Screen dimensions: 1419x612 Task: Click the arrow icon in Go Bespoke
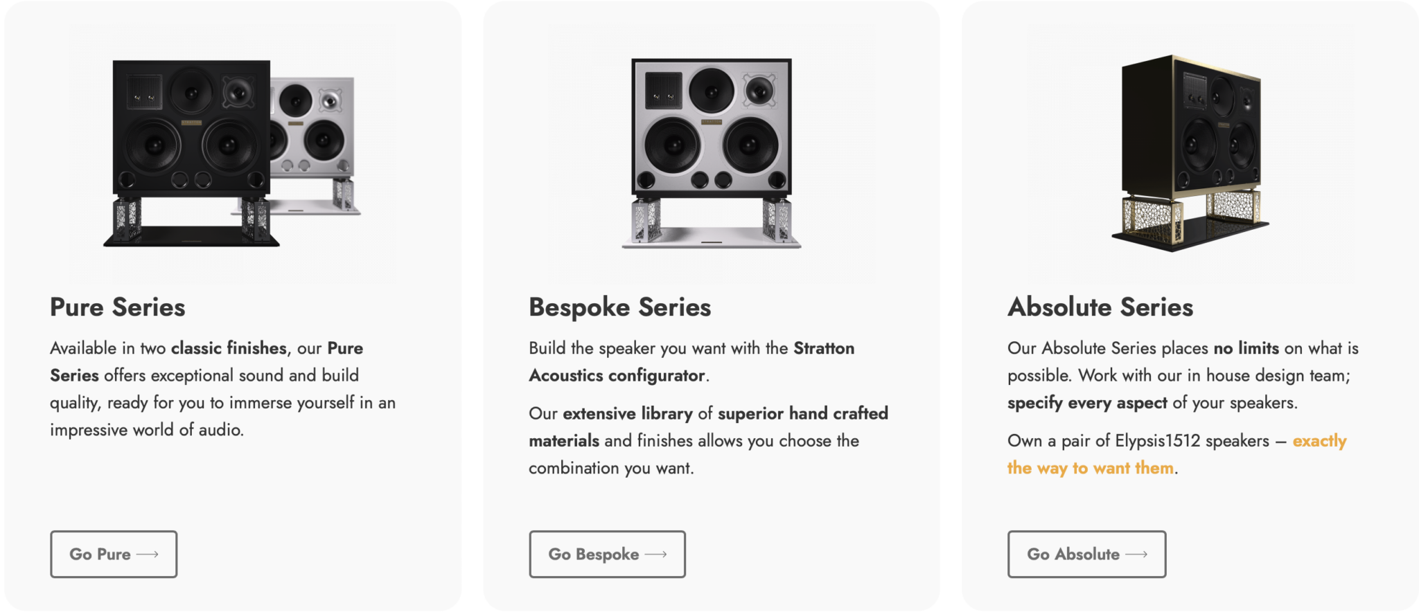pyautogui.click(x=655, y=555)
